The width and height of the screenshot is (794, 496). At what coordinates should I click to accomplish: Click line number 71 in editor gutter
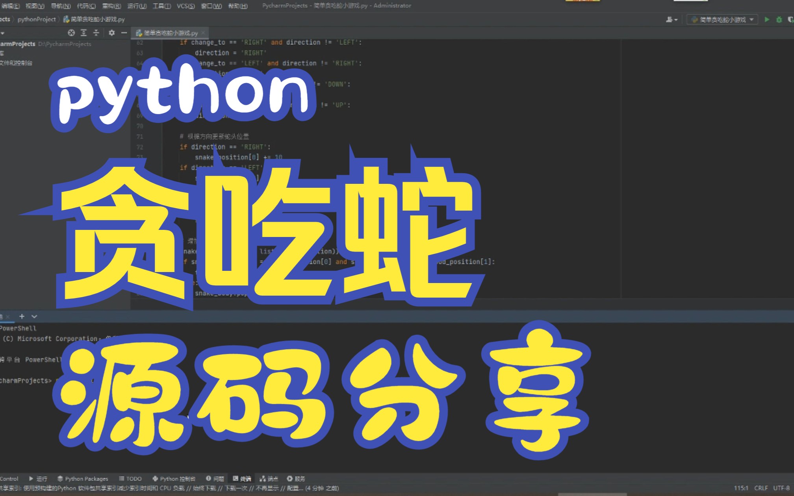(x=140, y=137)
